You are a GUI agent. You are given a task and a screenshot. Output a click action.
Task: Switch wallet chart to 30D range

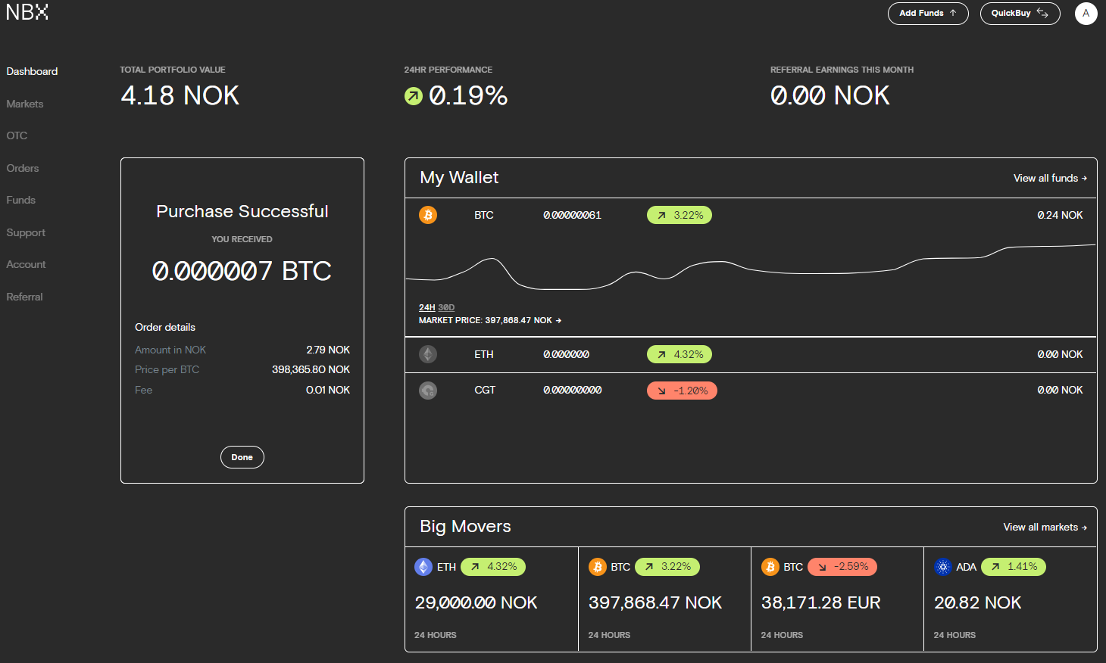(446, 307)
